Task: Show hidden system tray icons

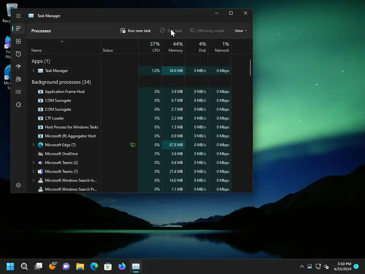Action: coord(302,266)
